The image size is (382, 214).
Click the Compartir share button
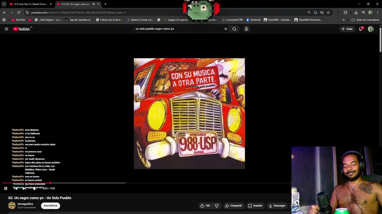click(x=233, y=206)
